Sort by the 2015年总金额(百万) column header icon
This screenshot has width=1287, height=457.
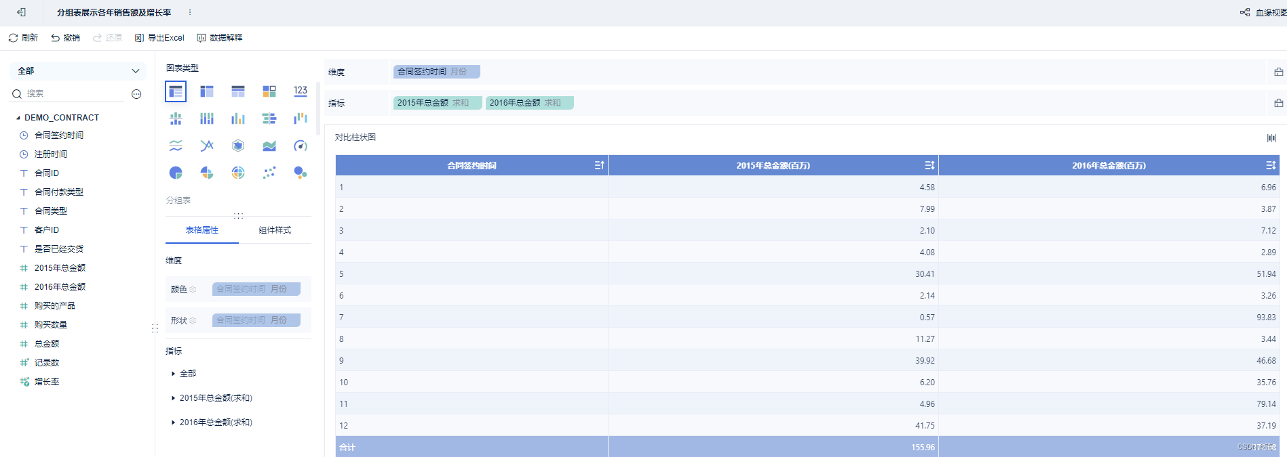point(929,165)
